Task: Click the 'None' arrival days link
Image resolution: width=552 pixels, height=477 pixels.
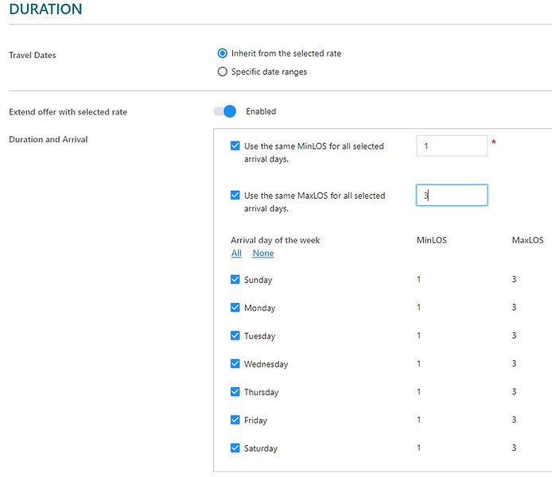Action: [x=263, y=254]
